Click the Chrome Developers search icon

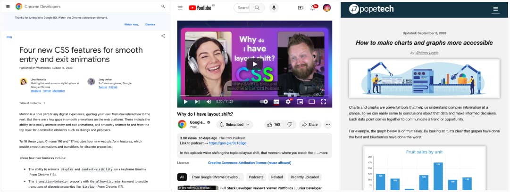click(163, 7)
